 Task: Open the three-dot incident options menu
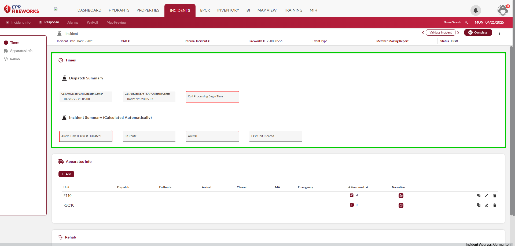click(x=499, y=33)
